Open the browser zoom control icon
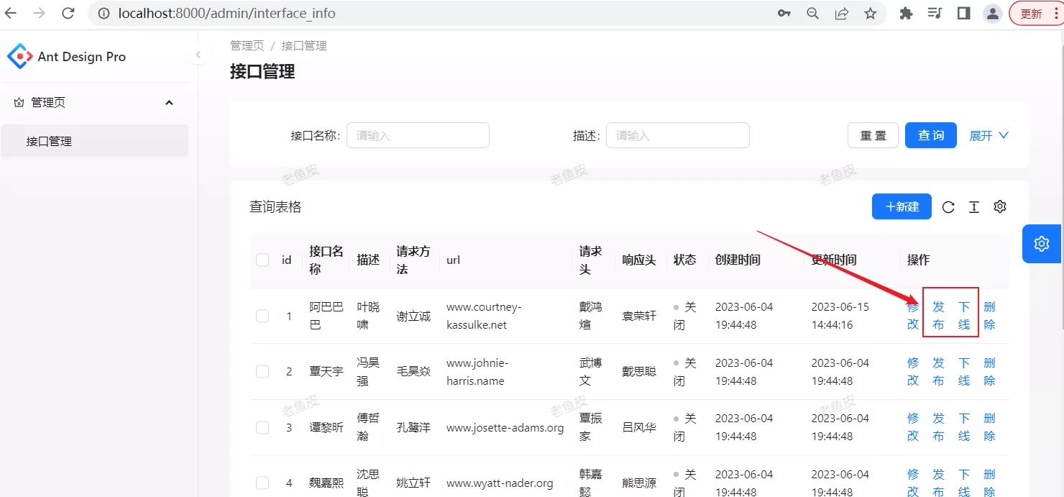The height and width of the screenshot is (497, 1064). (812, 13)
